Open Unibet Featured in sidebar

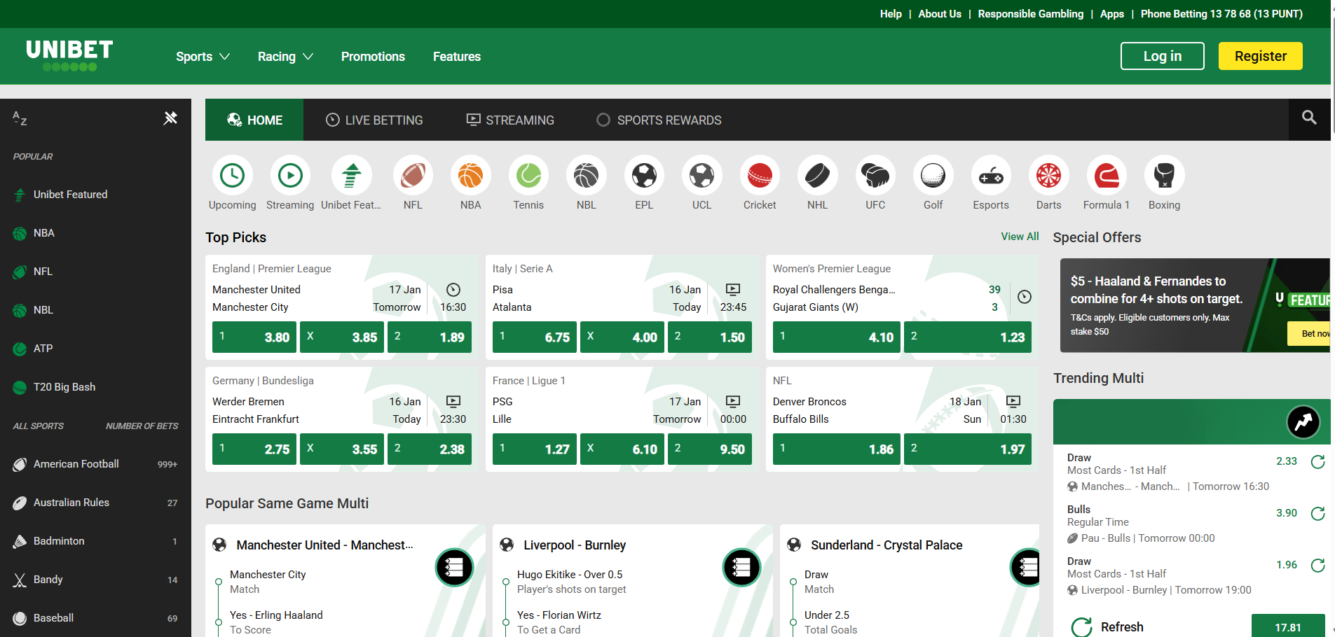pyautogui.click(x=95, y=195)
